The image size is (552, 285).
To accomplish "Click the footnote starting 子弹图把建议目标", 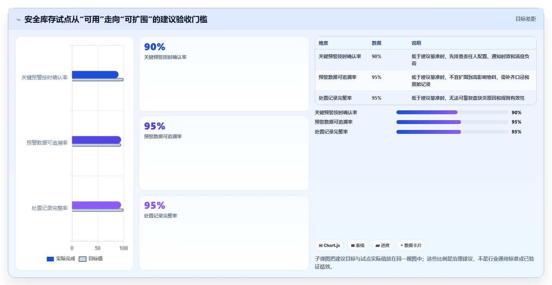I will click(x=424, y=263).
